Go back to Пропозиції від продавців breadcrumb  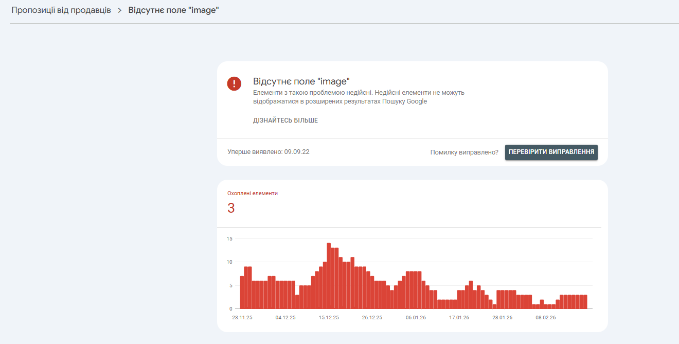[61, 10]
